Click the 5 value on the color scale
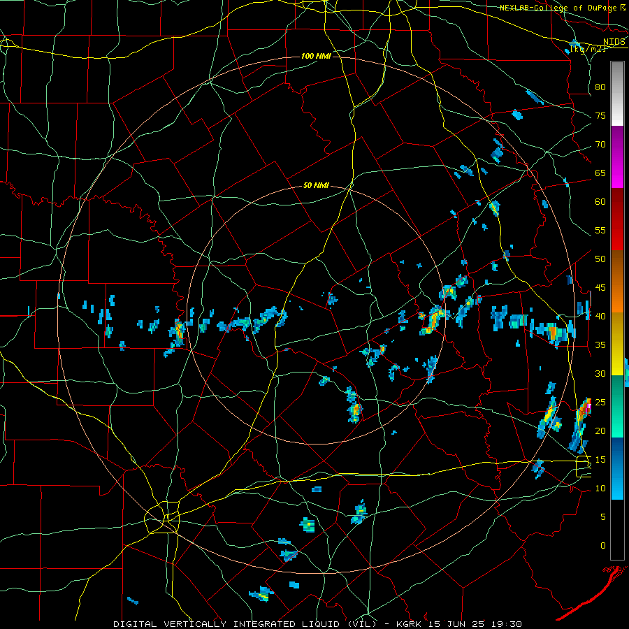 coord(603,517)
